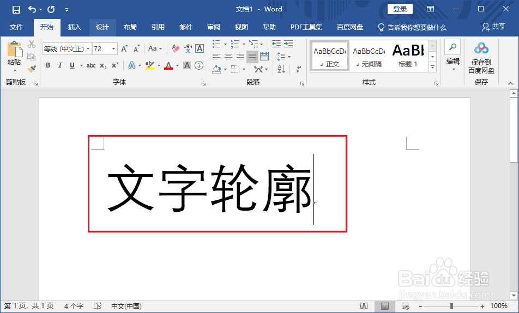Viewport: 519px width, 313px height.
Task: Click the Cut scissors icon
Action: pos(32,44)
